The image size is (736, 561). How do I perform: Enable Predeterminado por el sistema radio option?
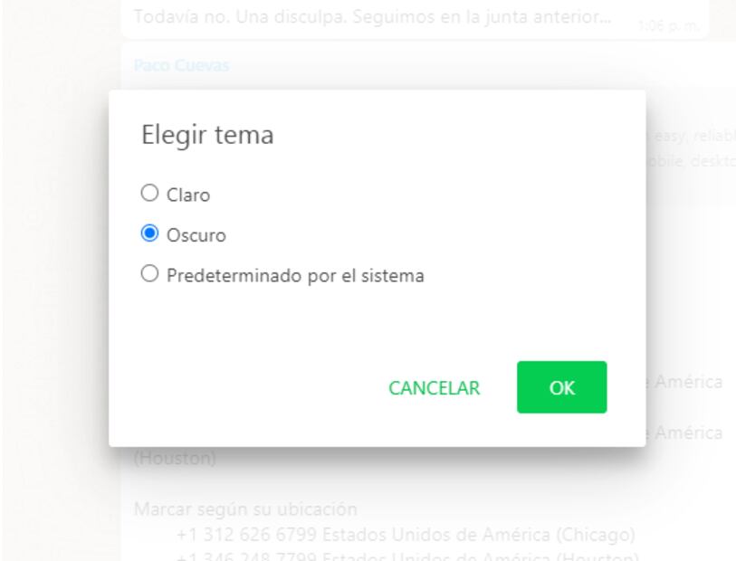[x=149, y=273]
